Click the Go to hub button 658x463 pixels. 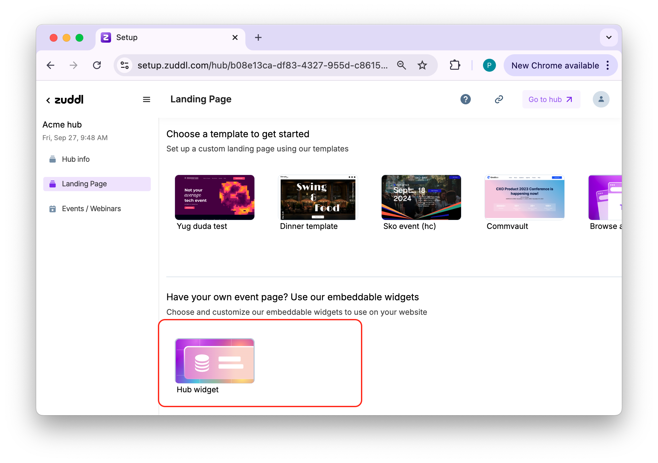pos(551,99)
